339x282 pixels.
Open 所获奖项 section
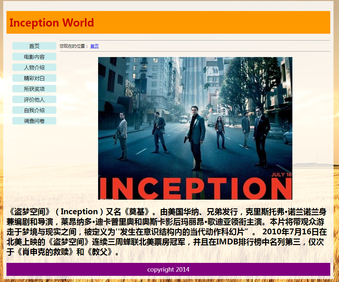[34, 89]
